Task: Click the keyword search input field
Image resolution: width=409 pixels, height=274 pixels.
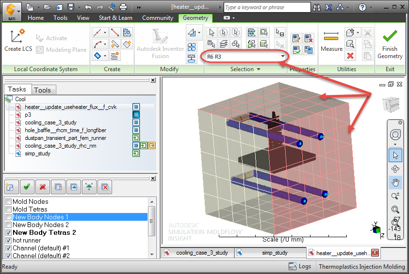Action: pyautogui.click(x=267, y=7)
